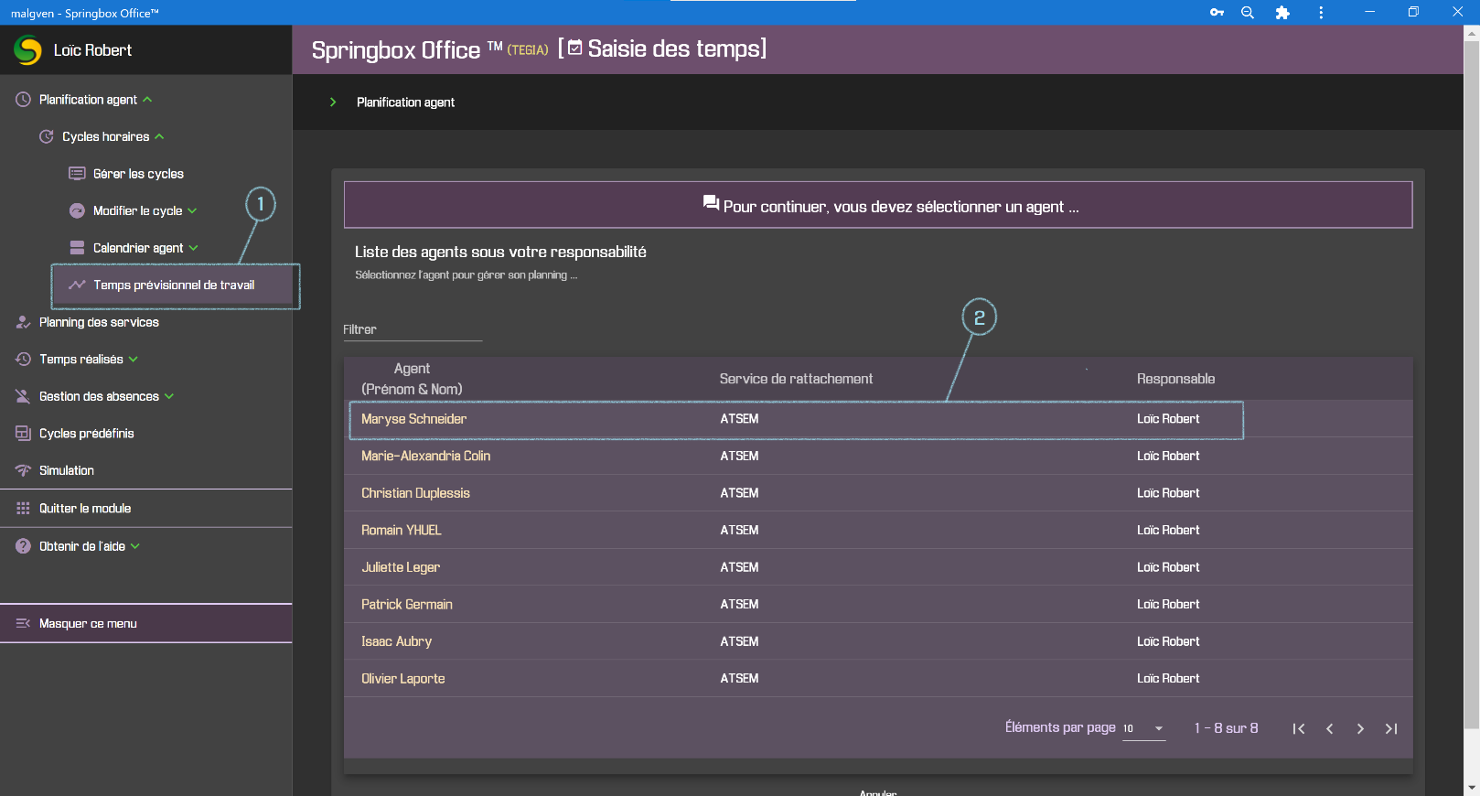Image resolution: width=1480 pixels, height=796 pixels.
Task: Collapse the Planification agent menu chevron
Action: click(x=147, y=99)
